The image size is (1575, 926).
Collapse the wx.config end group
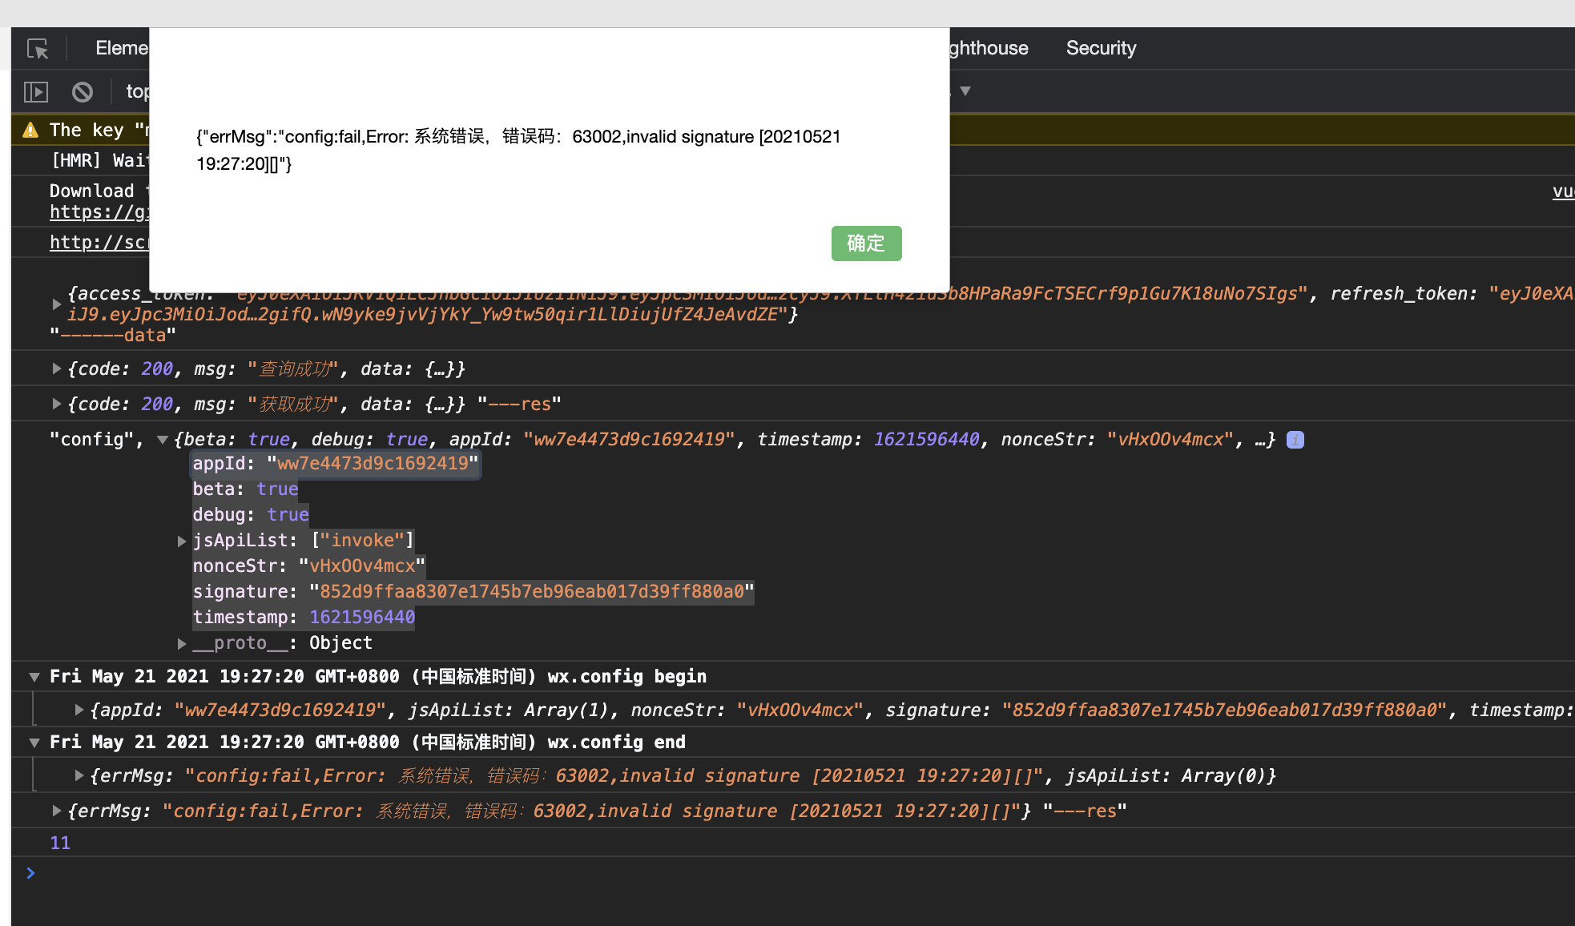click(34, 743)
